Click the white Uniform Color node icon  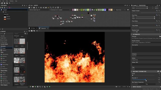(75, 10)
